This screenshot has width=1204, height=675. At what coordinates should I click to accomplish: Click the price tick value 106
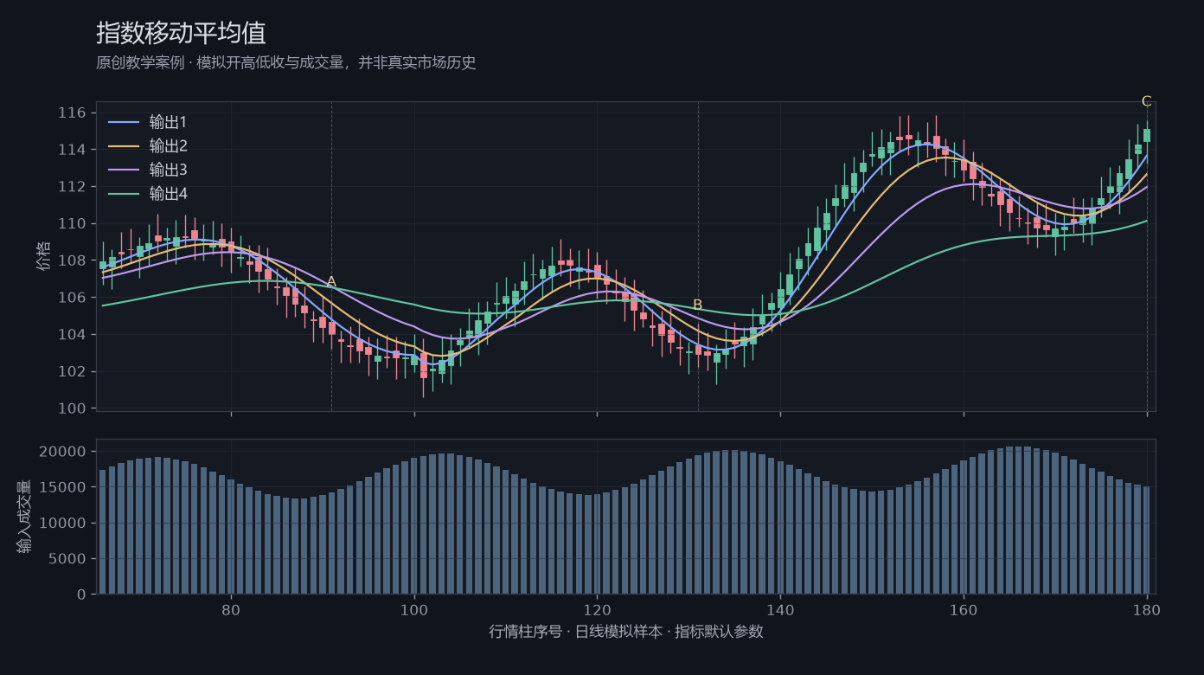pos(73,298)
